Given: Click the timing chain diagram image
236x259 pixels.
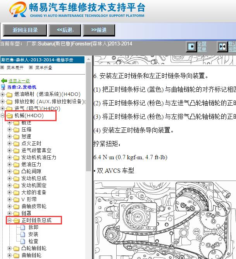Looking at the screenshot, I should click(x=165, y=220).
